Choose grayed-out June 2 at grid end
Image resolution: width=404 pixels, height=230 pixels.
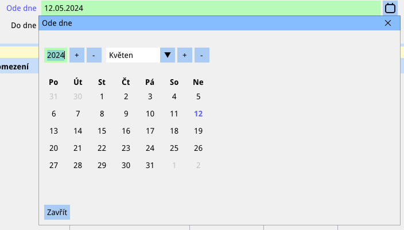tap(198, 165)
